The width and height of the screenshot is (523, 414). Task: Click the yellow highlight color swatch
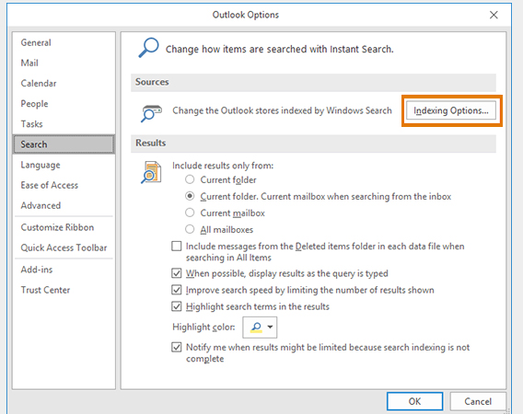pos(256,328)
